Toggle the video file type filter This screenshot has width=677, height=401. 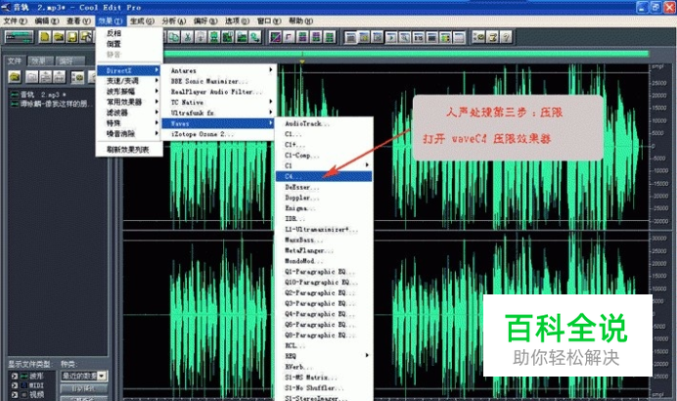pos(15,394)
